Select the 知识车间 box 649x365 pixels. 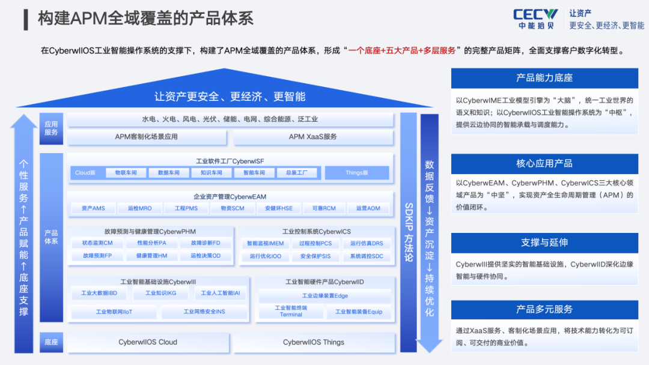(x=212, y=173)
